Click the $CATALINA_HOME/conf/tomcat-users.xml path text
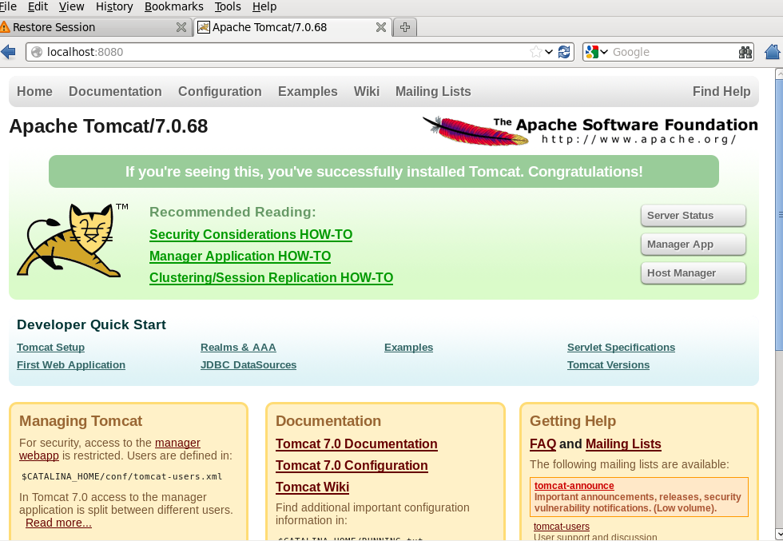 click(x=121, y=476)
